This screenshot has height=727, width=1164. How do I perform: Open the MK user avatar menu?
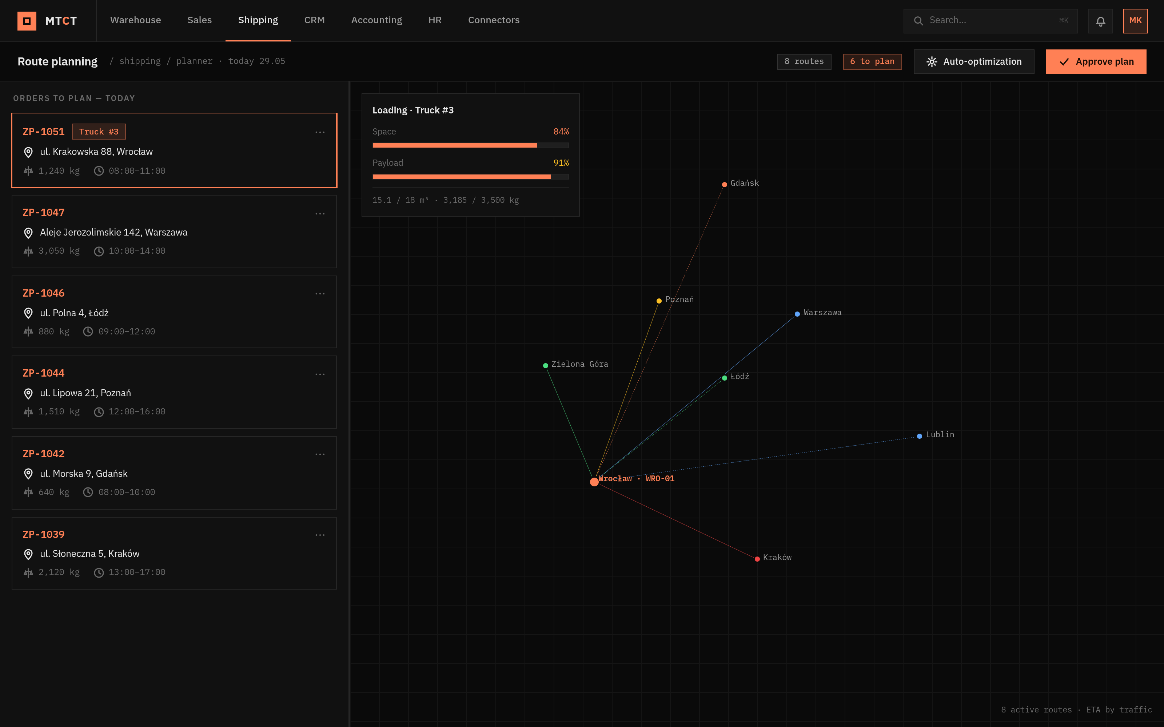click(x=1135, y=21)
